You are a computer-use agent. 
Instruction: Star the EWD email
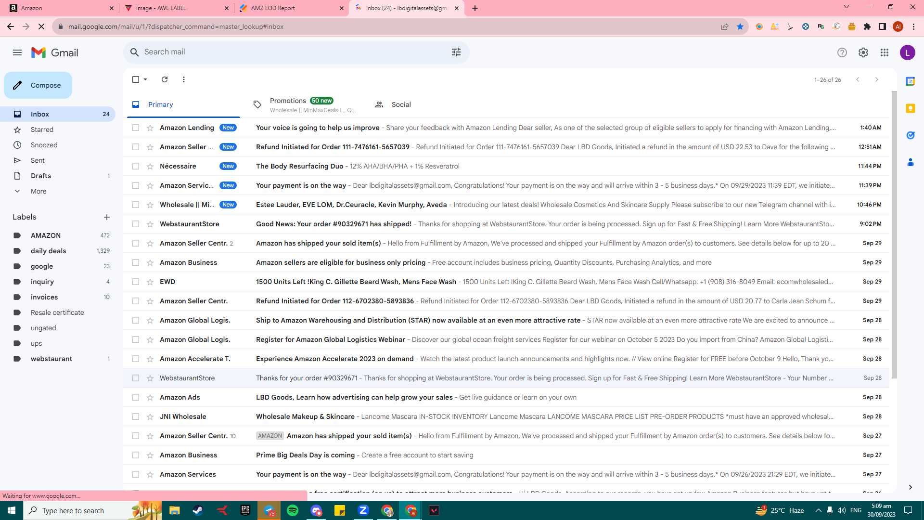(x=150, y=282)
